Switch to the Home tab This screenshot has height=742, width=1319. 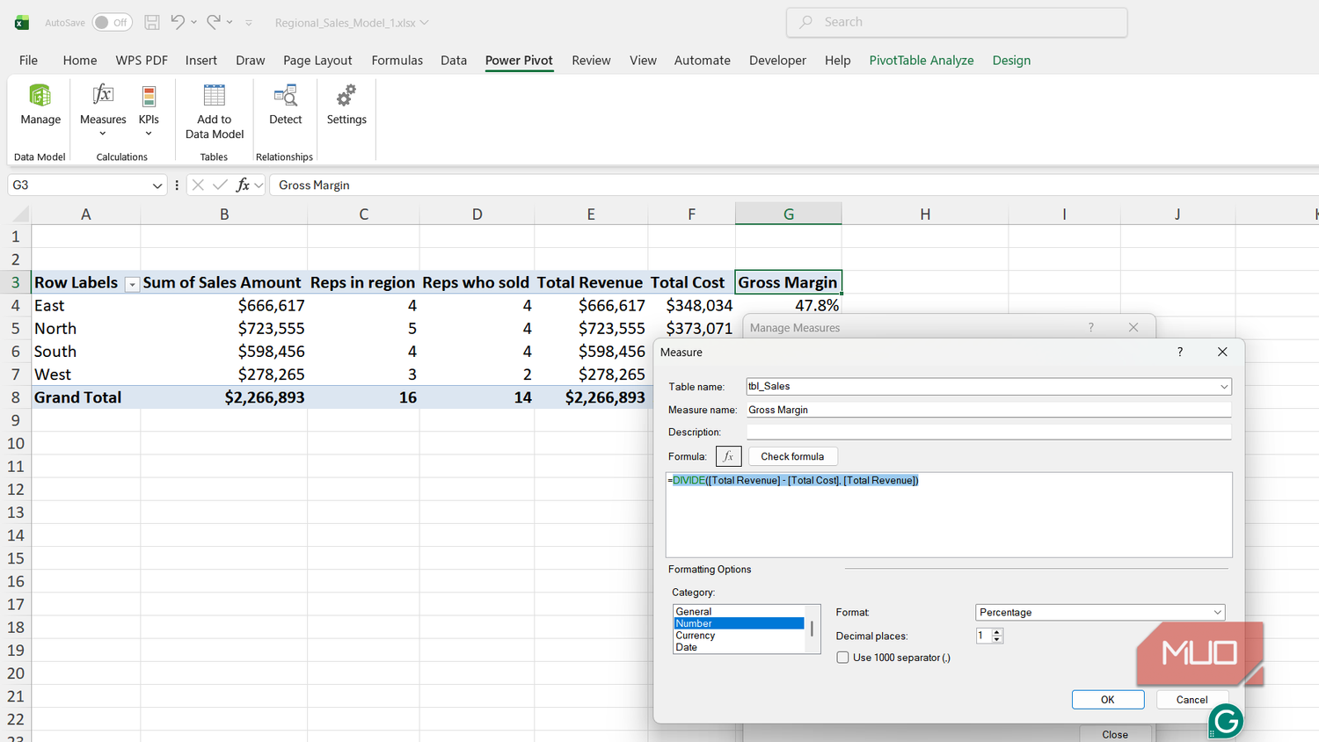80,61
